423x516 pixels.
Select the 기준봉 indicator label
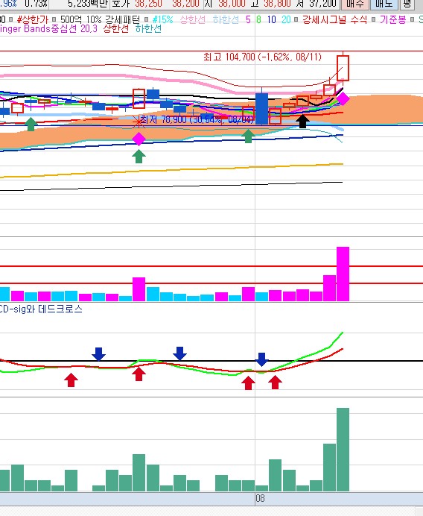click(393, 19)
